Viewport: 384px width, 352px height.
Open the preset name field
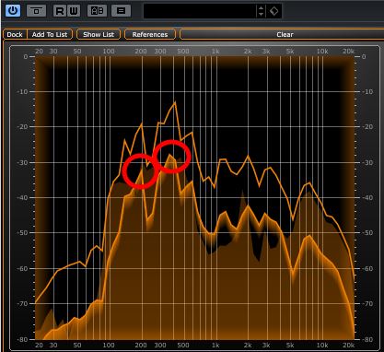pos(200,11)
